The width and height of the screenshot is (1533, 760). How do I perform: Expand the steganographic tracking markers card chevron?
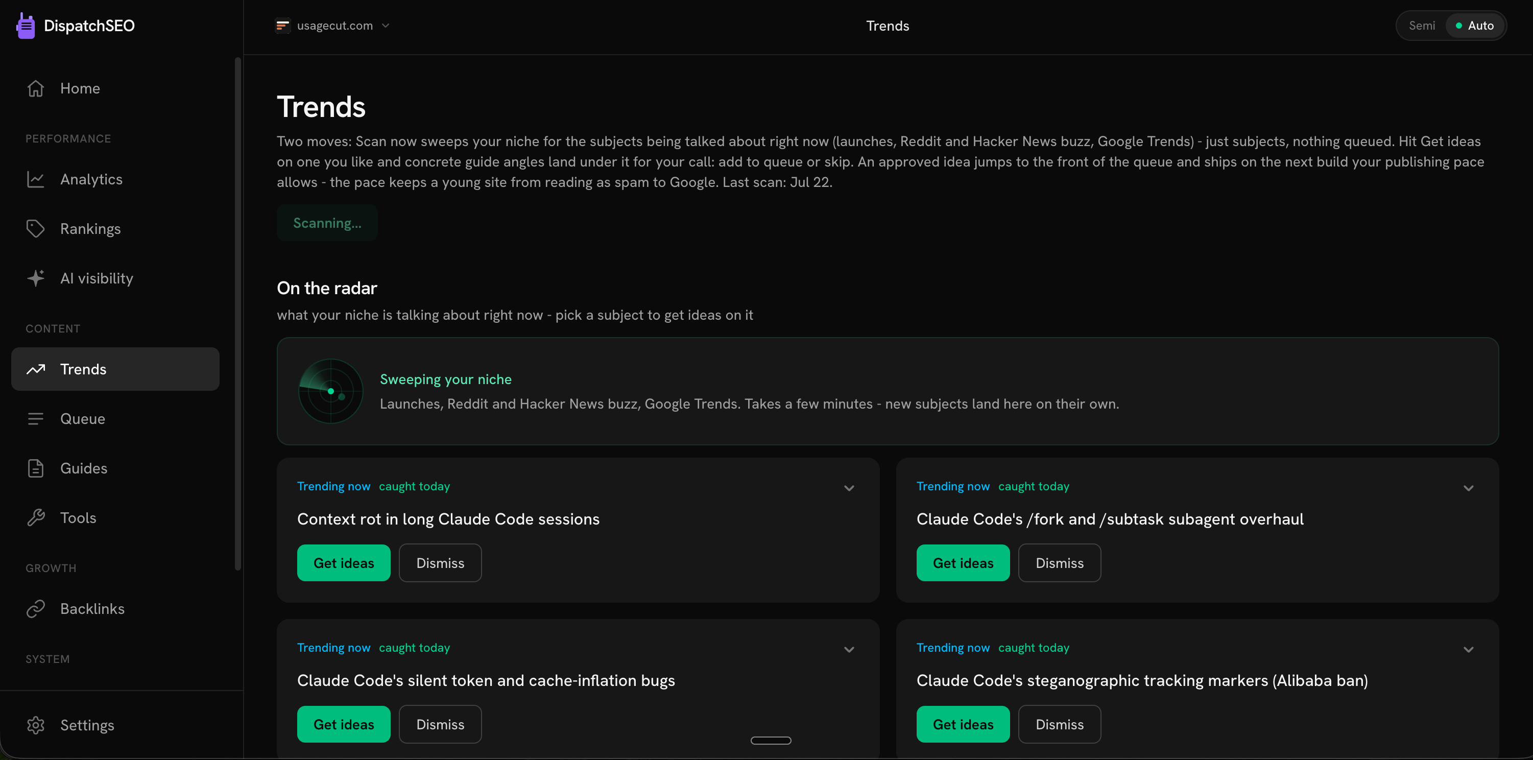(x=1469, y=649)
